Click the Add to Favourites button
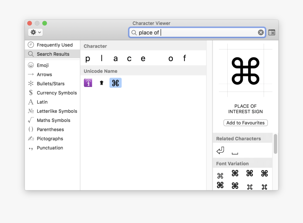 point(245,123)
